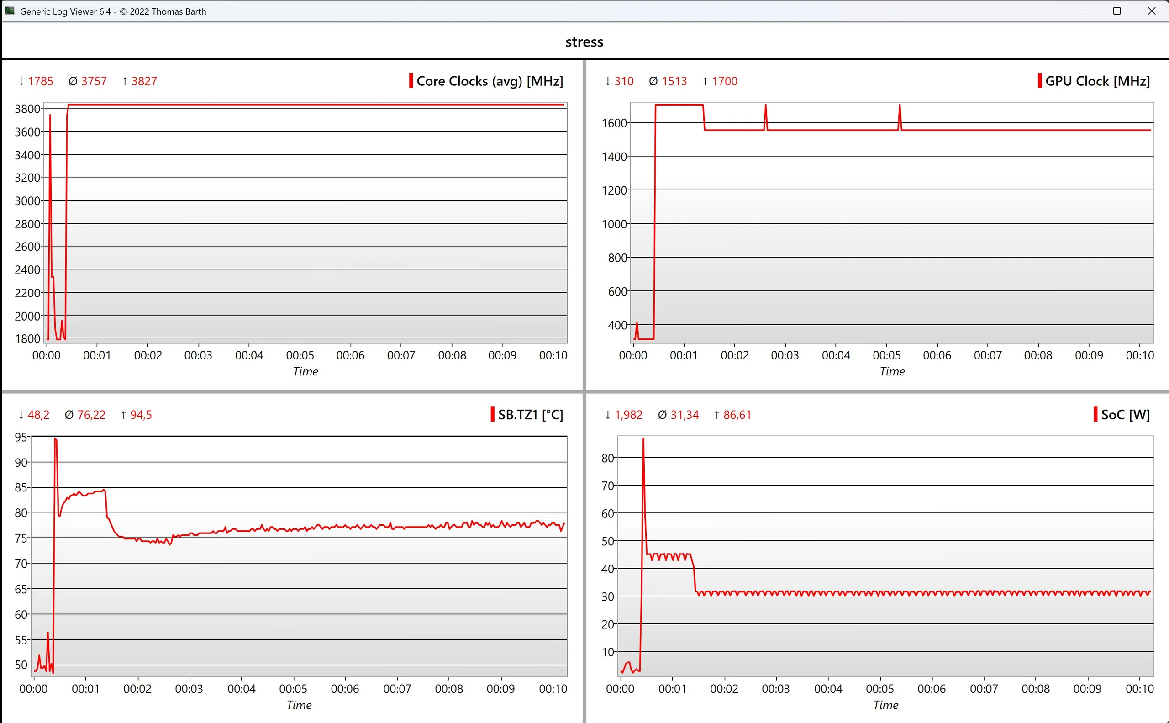
Task: Maximize the Generic Log Viewer window
Action: coord(1116,11)
